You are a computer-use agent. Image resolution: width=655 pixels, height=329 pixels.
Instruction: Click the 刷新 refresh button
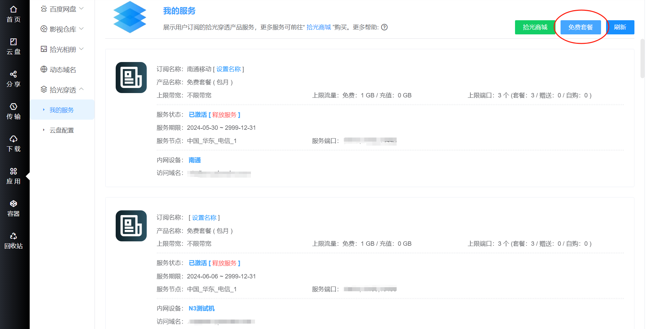pyautogui.click(x=620, y=27)
